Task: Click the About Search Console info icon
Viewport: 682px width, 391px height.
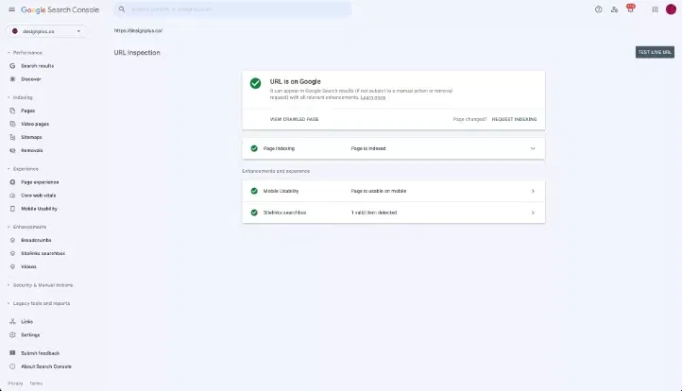Action: (x=12, y=366)
